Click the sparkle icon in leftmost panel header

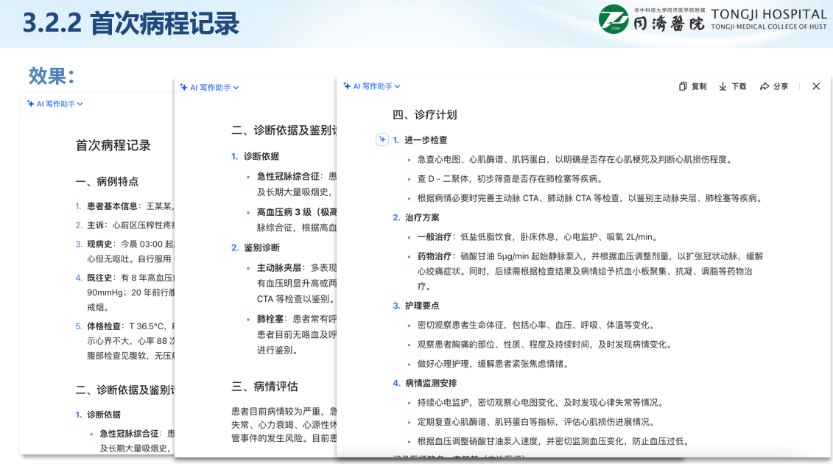pyautogui.click(x=31, y=104)
